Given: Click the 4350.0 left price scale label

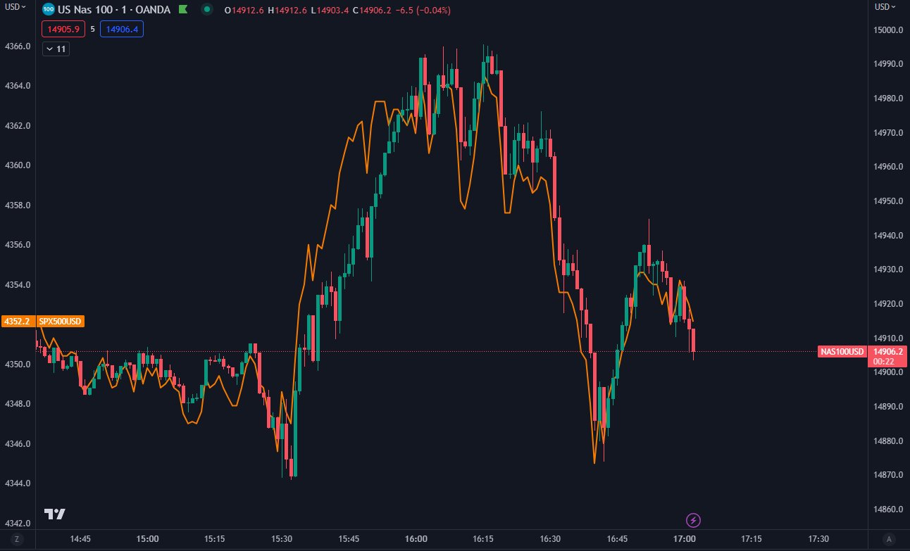Looking at the screenshot, I should coord(17,365).
